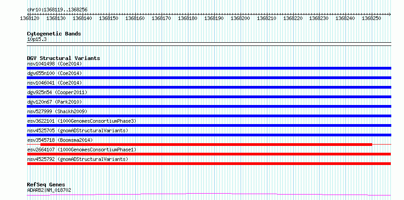Click the blue bar under dgv120n67
404x200 pixels.
pyautogui.click(x=209, y=106)
